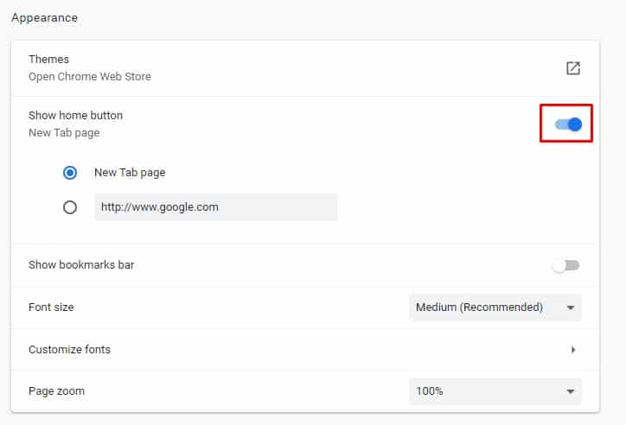
Task: Click the Open Chrome Web Store text
Action: click(90, 77)
